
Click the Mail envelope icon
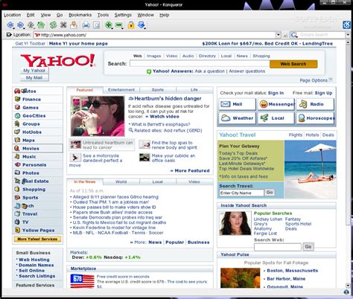226,104
